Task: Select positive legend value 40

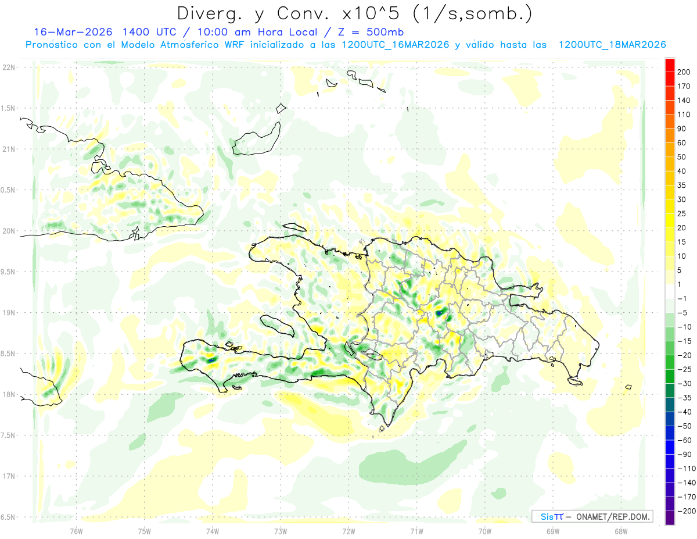Action: [683, 172]
